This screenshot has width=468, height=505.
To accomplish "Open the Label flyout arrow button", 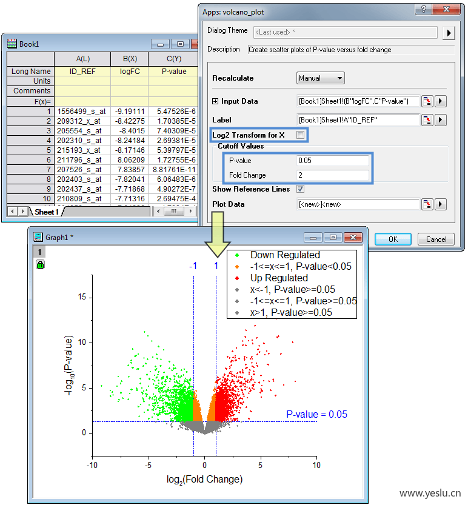I will coord(440,120).
